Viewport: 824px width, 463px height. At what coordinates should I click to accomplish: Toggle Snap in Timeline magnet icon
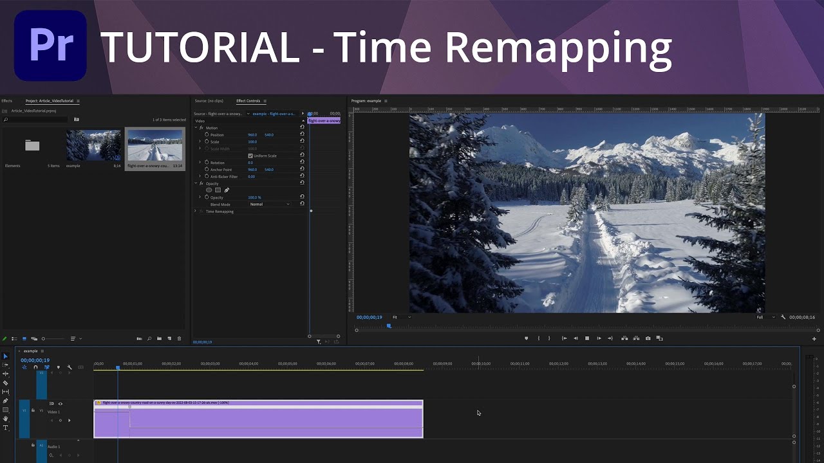pyautogui.click(x=35, y=367)
